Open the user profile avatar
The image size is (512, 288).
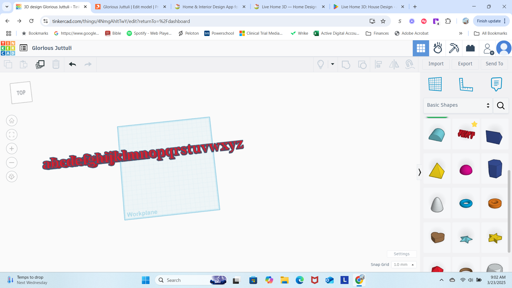(x=504, y=48)
